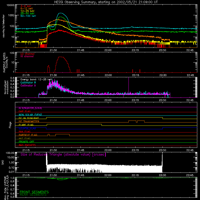Click the '0.3' tick on the modulation axis
200x200 pixels.
(12, 87)
